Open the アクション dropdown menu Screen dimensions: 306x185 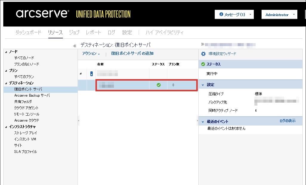[x=91, y=54]
